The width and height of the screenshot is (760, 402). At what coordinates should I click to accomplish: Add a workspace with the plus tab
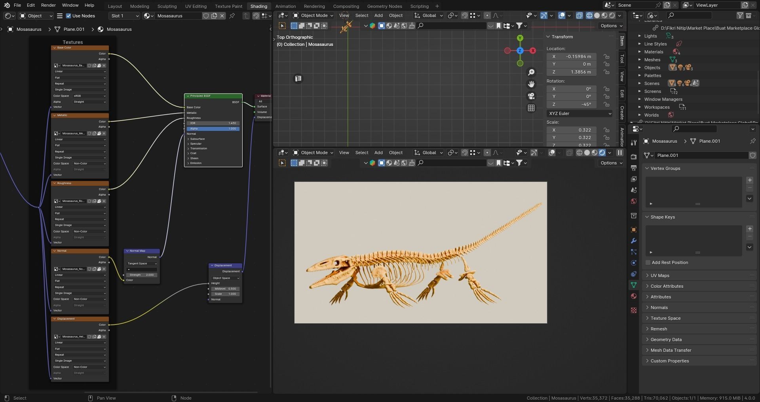tap(437, 6)
